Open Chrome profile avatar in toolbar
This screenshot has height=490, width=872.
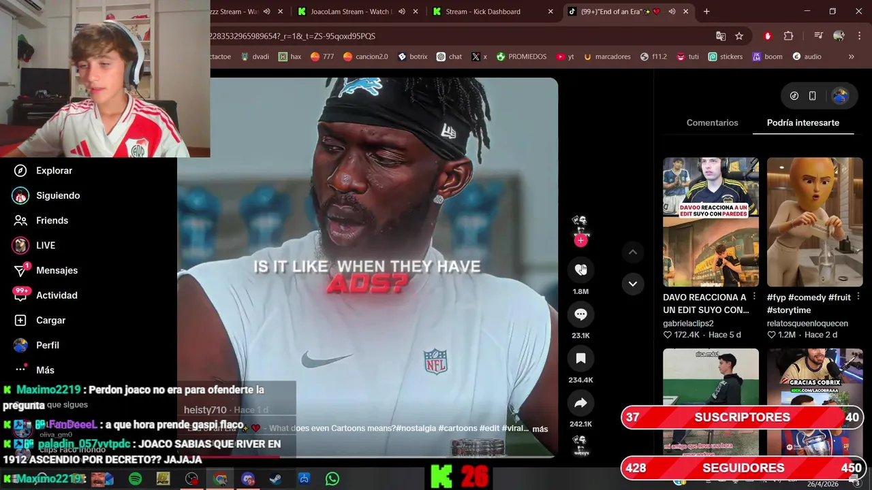point(839,36)
